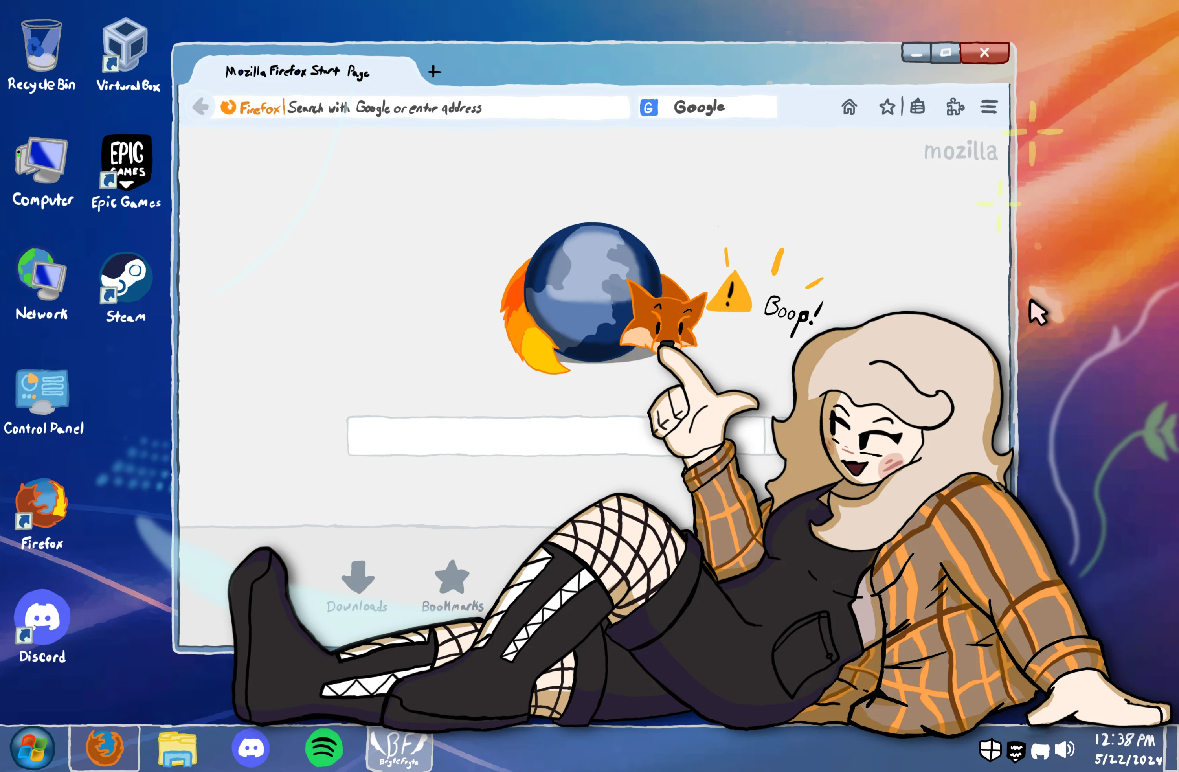
Task: Open the 12:38 PM taskbar clock
Action: 1128,750
